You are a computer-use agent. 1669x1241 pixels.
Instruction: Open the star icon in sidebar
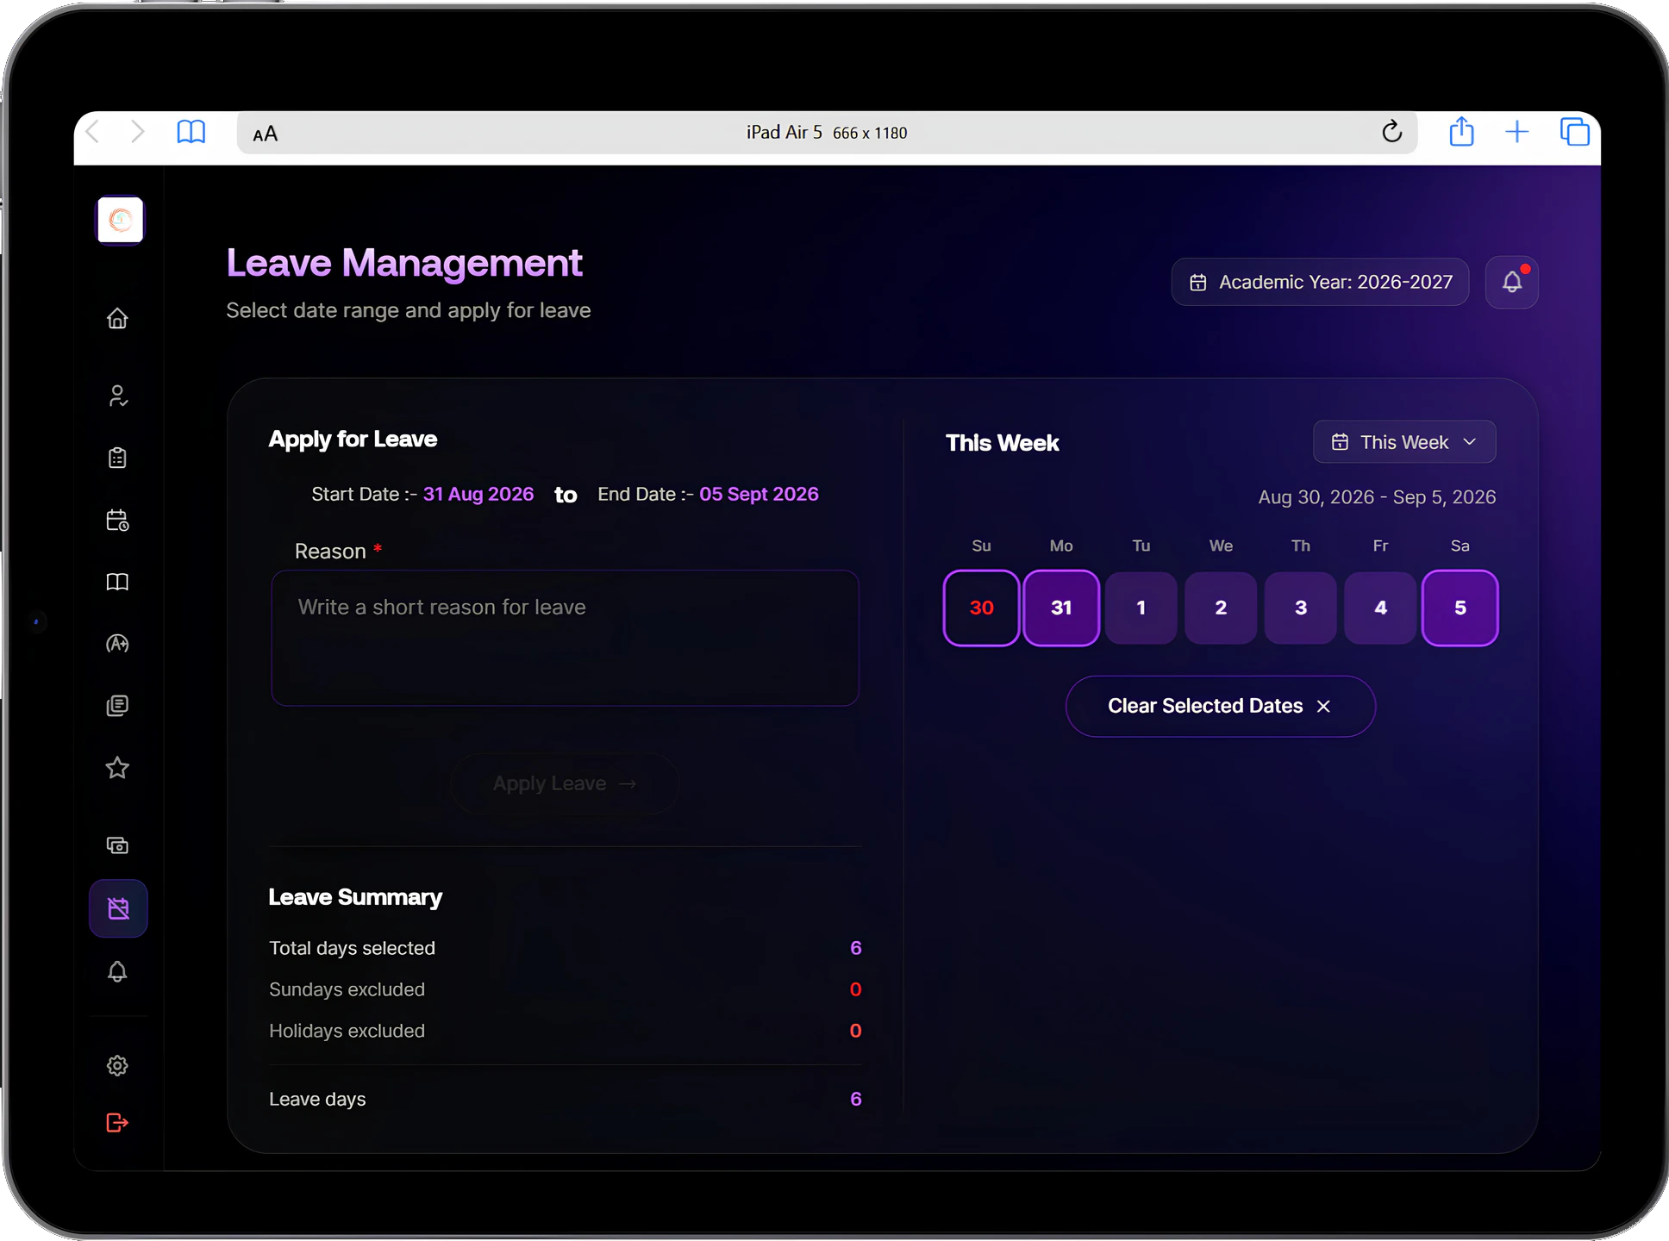(x=117, y=768)
